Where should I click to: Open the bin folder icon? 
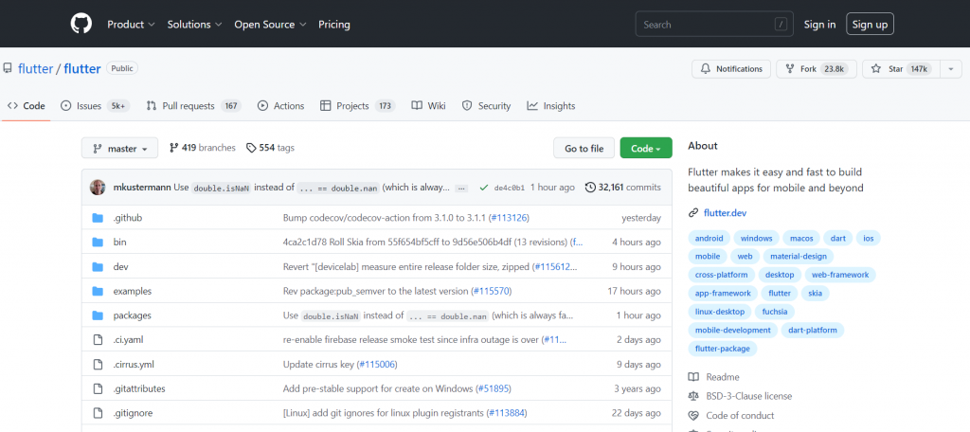[x=98, y=242]
